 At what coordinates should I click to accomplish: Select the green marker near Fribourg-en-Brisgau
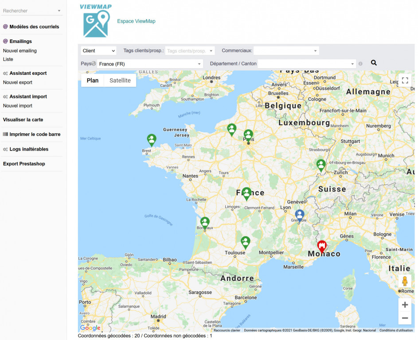321,165
